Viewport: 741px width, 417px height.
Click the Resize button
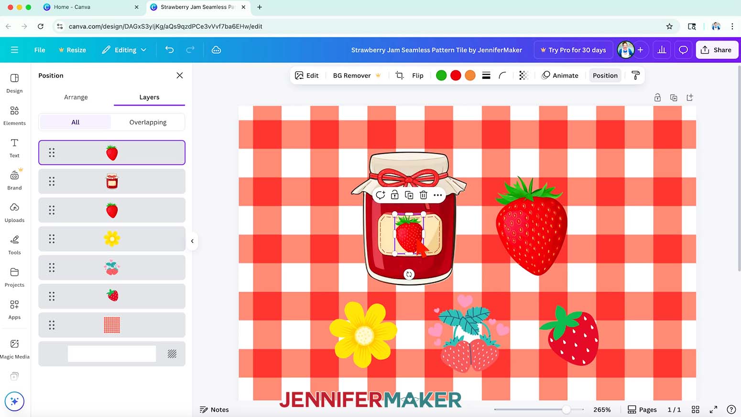pos(72,50)
